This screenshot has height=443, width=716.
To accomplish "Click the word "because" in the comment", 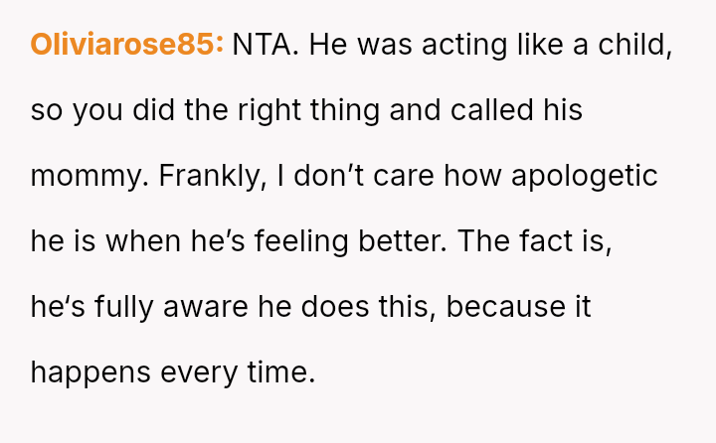I will 501,307.
